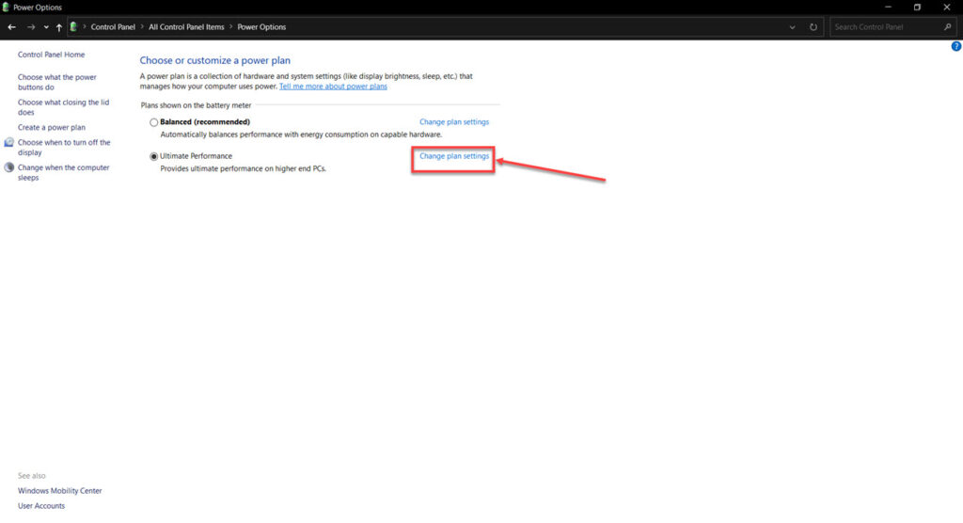
Task: Change plan settings for Balanced plan
Action: click(454, 122)
